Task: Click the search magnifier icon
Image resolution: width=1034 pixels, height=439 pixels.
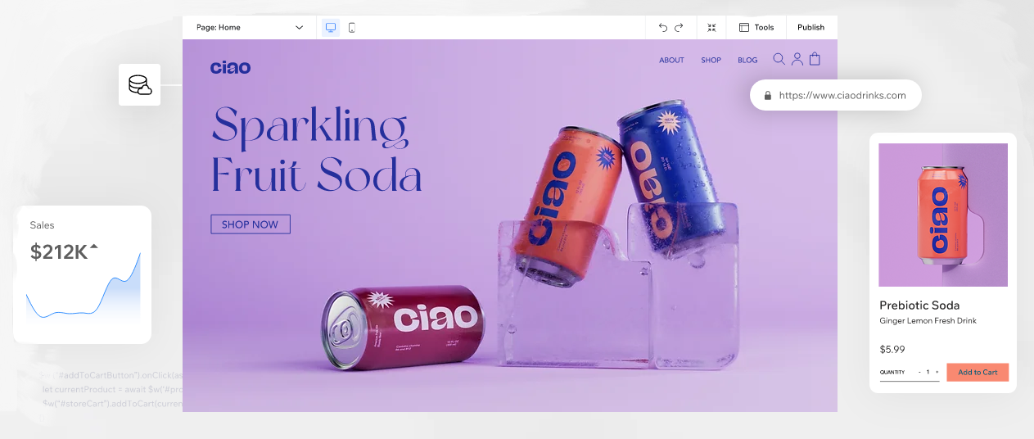Action: pos(779,59)
